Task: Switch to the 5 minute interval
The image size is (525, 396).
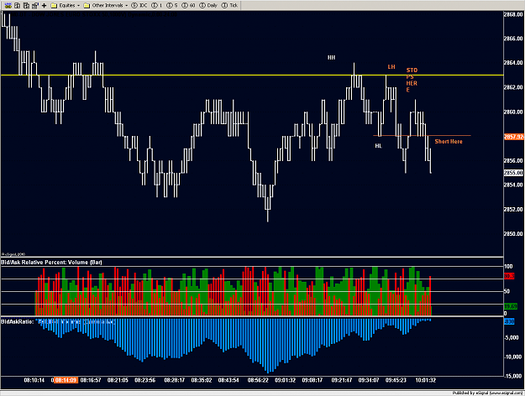Action: click(172, 5)
